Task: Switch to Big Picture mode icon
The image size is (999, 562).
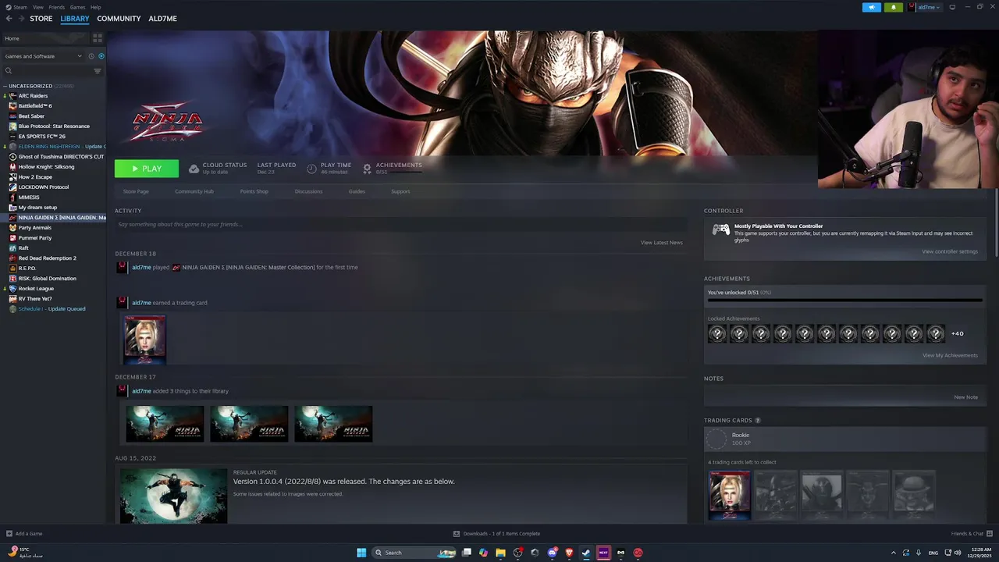Action: [952, 7]
